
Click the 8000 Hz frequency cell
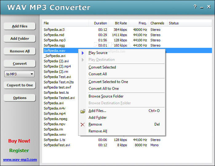[x=141, y=145]
